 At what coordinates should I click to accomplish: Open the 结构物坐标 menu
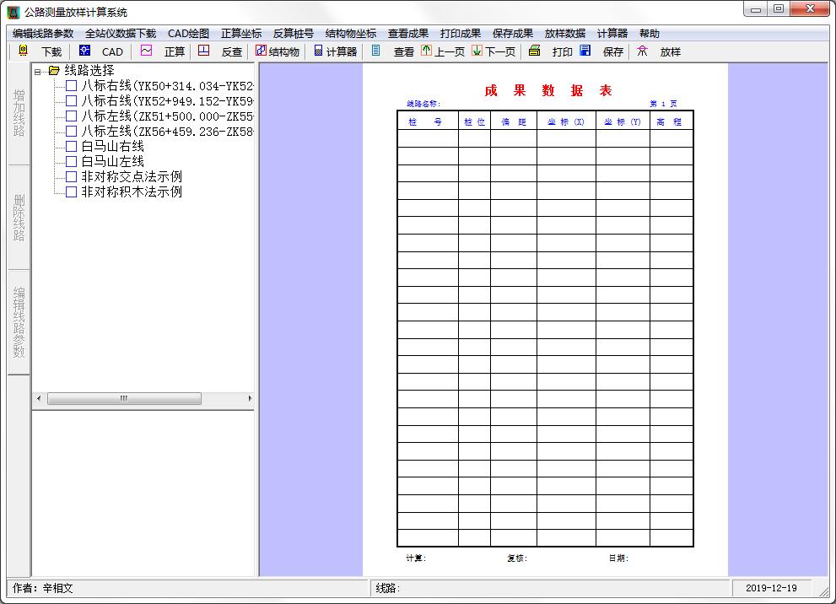pyautogui.click(x=351, y=34)
